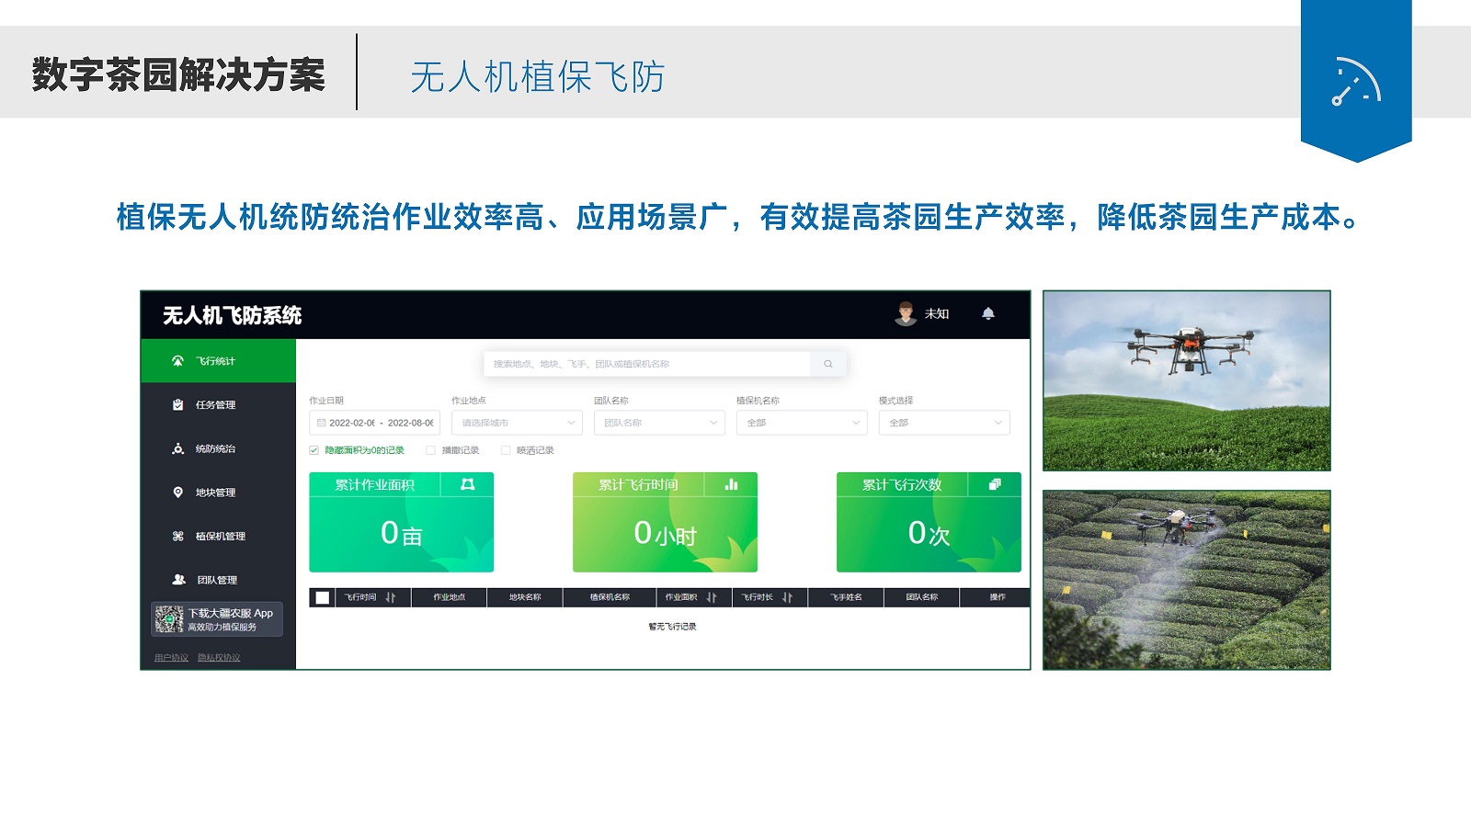Open the 作业地点 city dropdown
1471x827 pixels.
[517, 423]
